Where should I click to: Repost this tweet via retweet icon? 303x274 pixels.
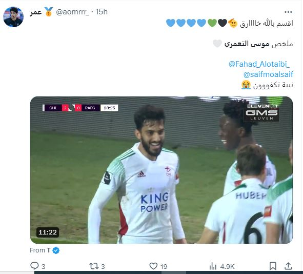94,266
